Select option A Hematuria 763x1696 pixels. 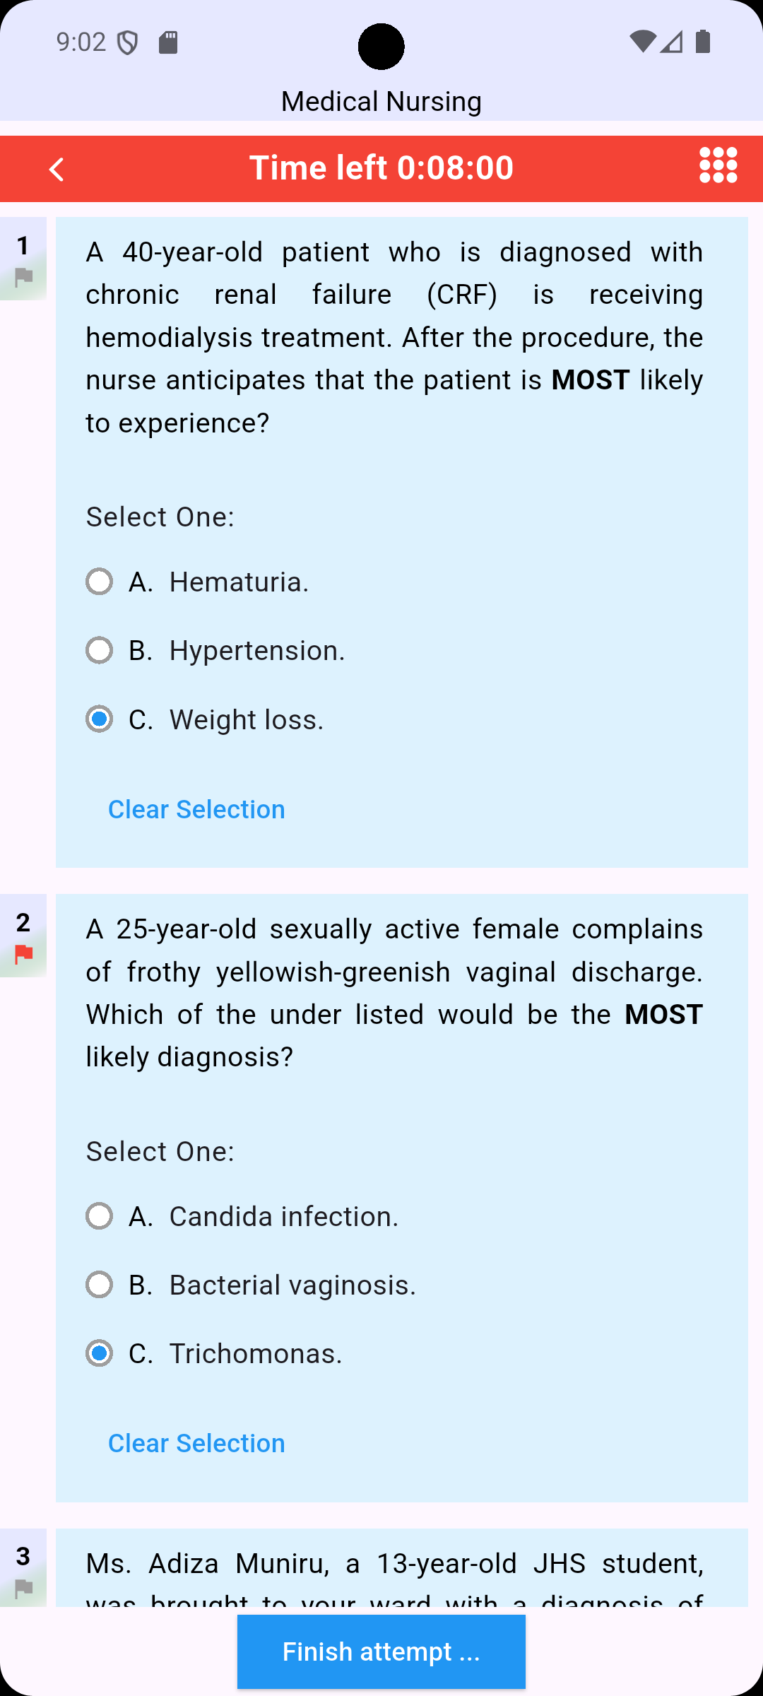point(99,582)
